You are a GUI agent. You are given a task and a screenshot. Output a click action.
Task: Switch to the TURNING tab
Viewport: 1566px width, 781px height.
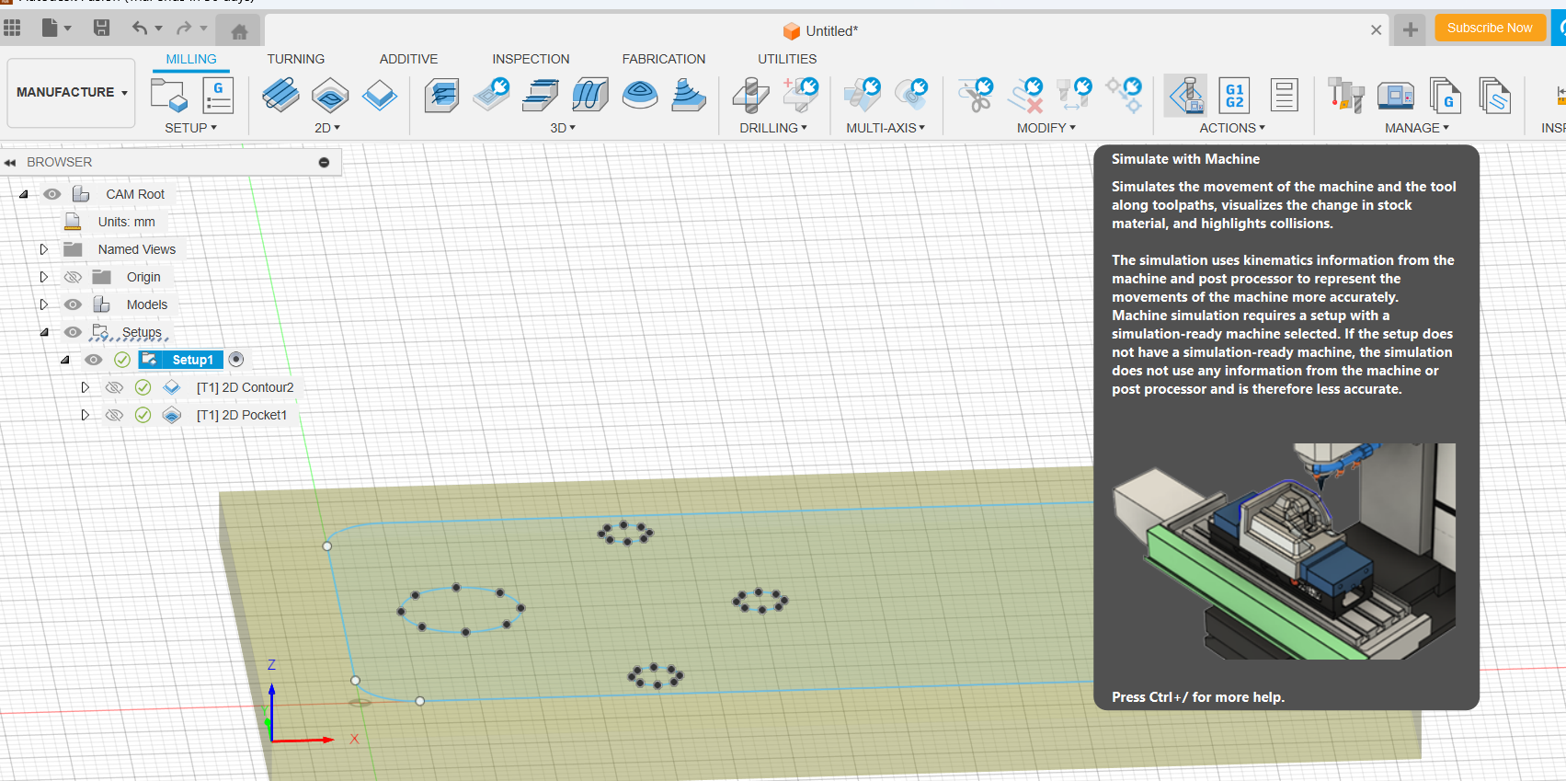click(296, 59)
